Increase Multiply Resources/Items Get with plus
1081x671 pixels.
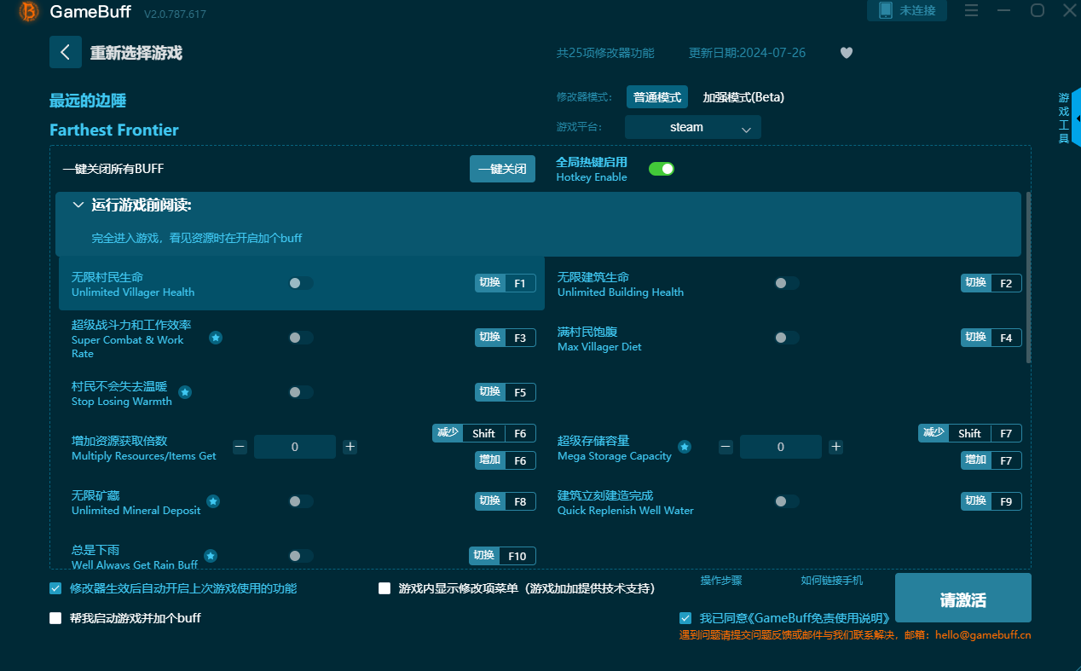coord(350,447)
